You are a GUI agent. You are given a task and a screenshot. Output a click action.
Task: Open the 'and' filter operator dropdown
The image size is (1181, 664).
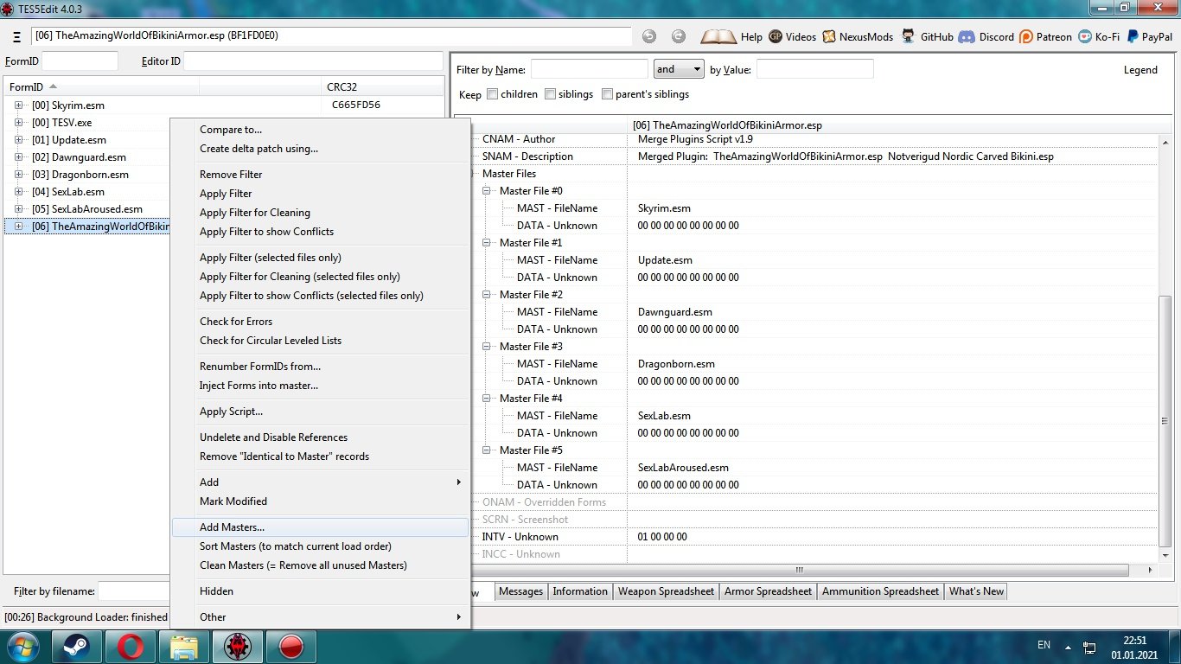[x=679, y=69]
